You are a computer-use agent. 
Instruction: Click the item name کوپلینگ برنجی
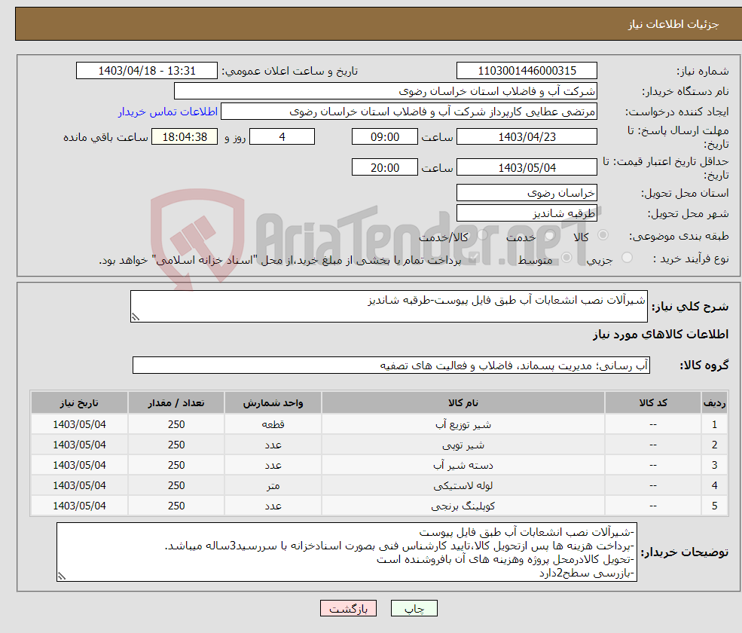tap(463, 506)
